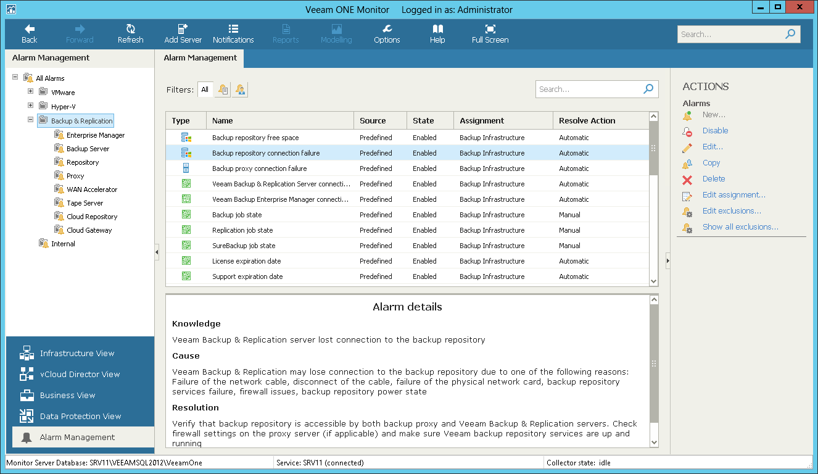Click the Edit exclusions... action link

(x=732, y=211)
